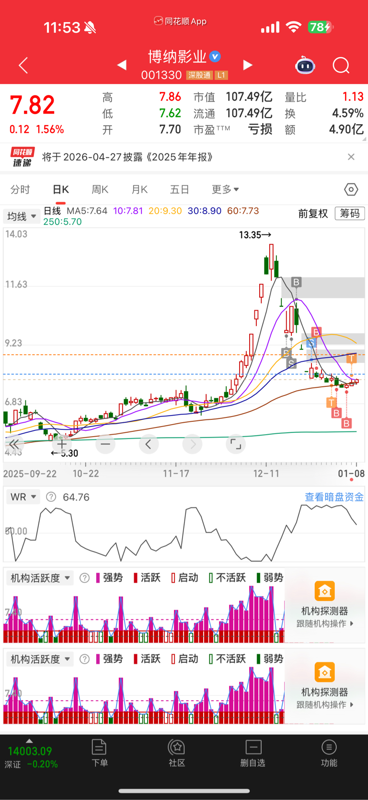Tap the MA5:7.64 value in the legend

(x=87, y=211)
